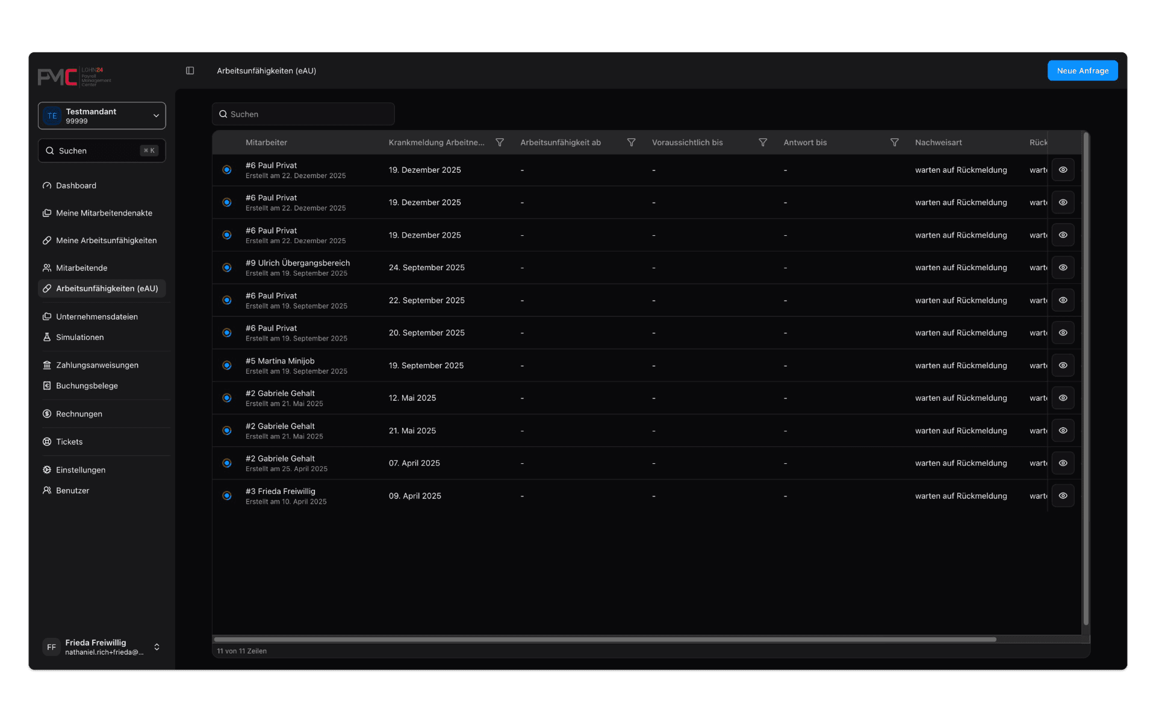This screenshot has width=1156, height=722.
Task: Sort by the Mitarbeiter column header
Action: tap(266, 143)
